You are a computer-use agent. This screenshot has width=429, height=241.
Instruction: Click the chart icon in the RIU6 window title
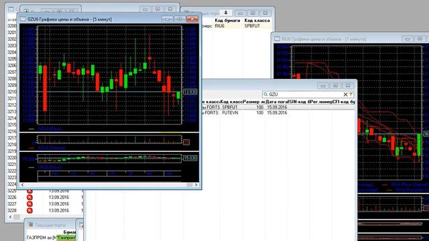pos(277,39)
